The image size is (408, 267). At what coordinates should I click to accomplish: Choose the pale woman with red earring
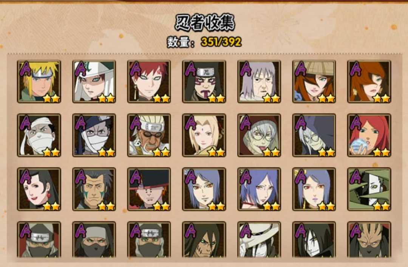pos(39,189)
